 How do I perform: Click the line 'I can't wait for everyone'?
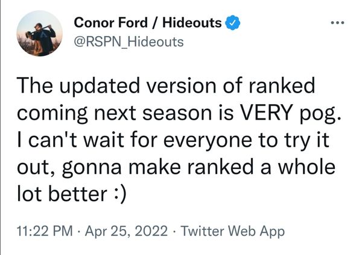click(x=135, y=140)
